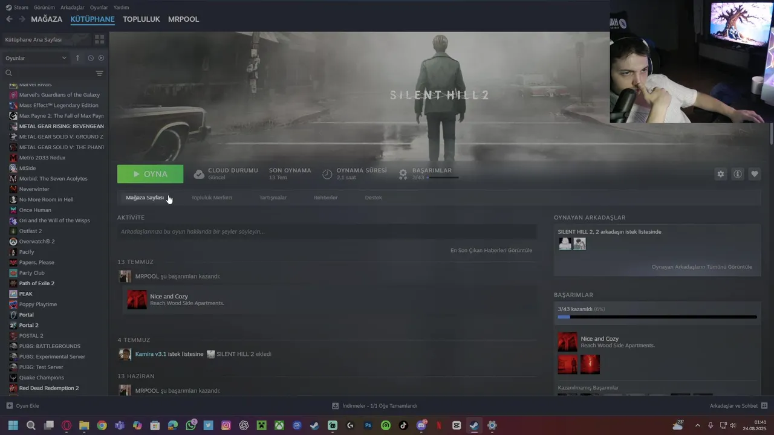Open Netflix from the taskbar
774x435 pixels.
click(439, 425)
